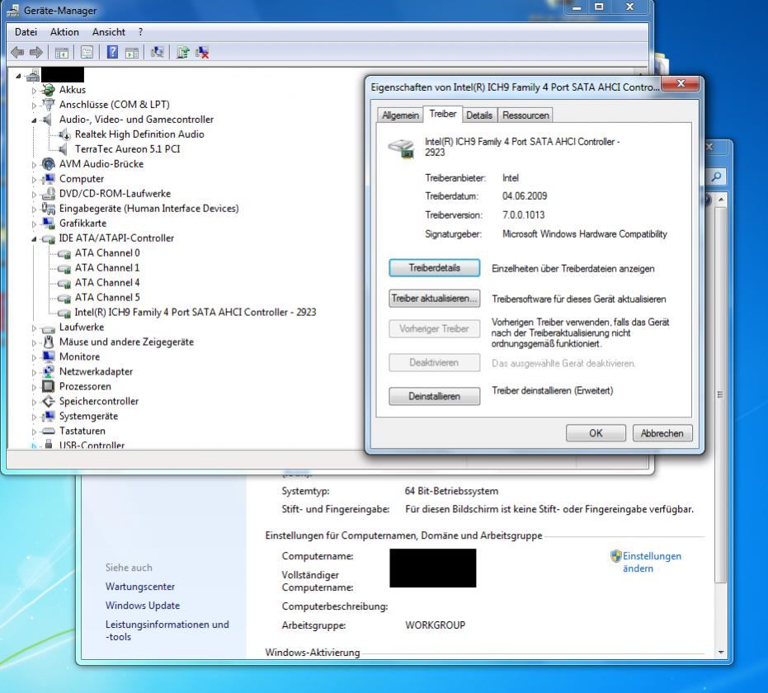
Task: Click the uninstall device toolbar icon
Action: [202, 53]
